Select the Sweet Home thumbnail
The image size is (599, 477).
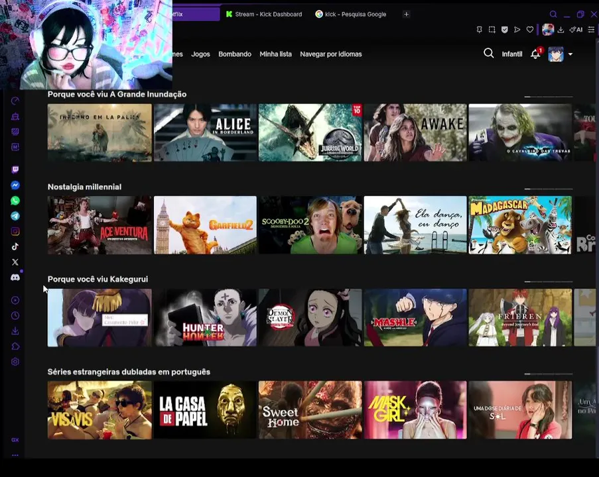[310, 410]
